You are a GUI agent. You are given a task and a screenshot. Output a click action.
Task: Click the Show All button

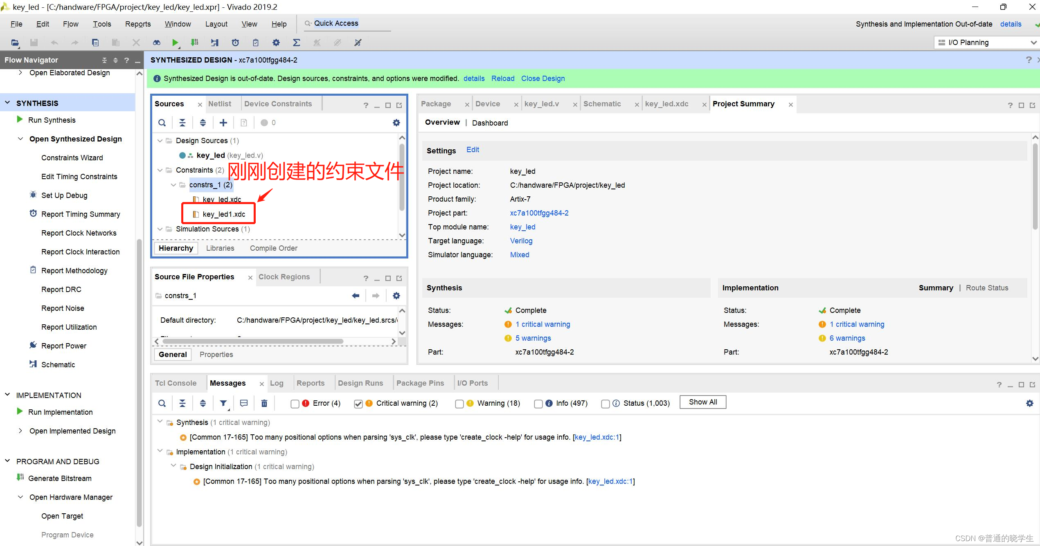pos(703,402)
